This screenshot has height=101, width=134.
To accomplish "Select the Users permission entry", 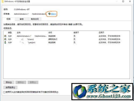I will 66,39.
